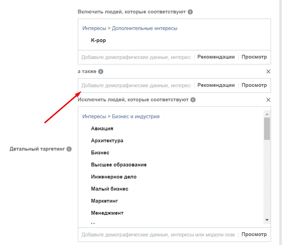Click info icon beside 'Детальный таргетинг'
The height and width of the screenshot is (245, 282).
pos(69,149)
